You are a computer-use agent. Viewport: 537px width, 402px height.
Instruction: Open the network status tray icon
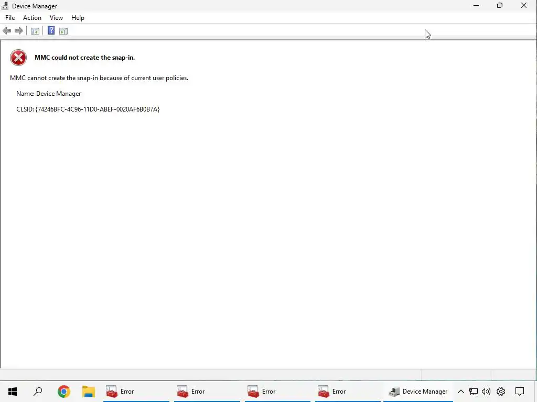pos(474,392)
